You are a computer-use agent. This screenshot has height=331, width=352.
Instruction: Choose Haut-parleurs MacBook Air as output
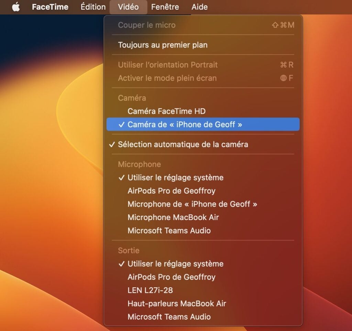pos(203,303)
